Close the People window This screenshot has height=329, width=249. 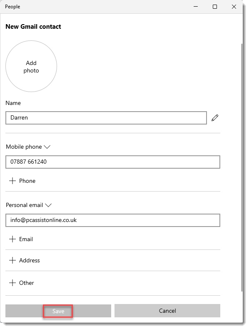pos(234,7)
